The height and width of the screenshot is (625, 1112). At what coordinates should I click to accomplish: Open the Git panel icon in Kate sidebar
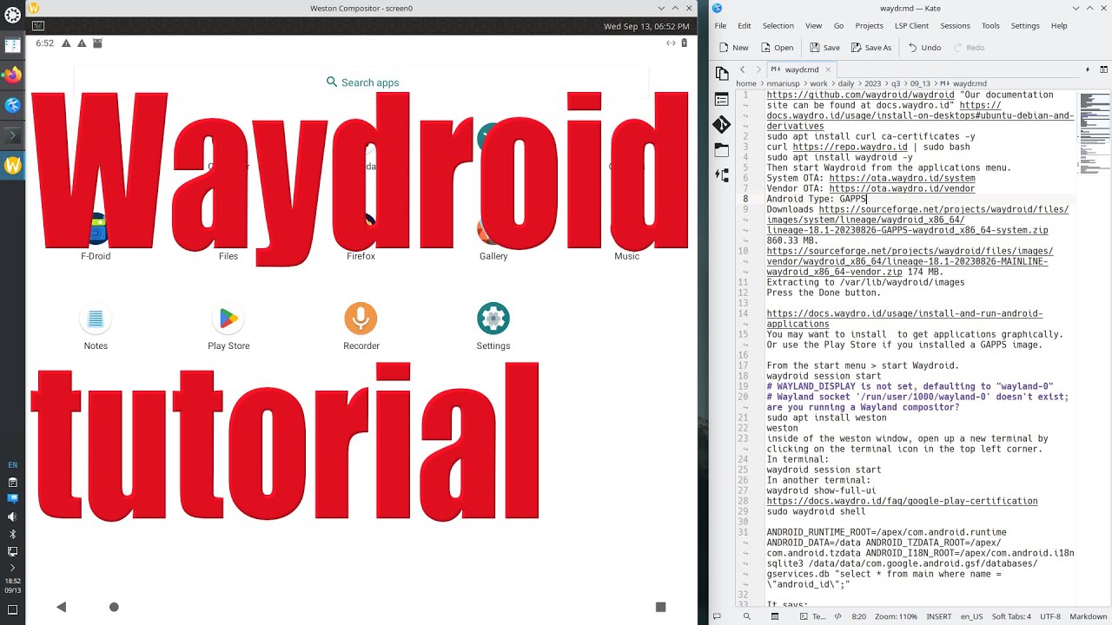722,124
